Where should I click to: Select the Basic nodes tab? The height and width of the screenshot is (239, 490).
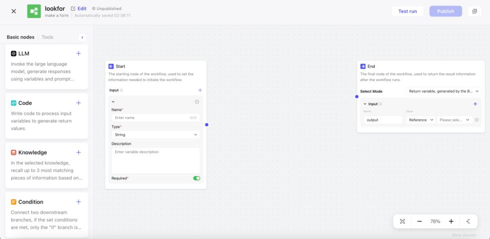pos(20,37)
